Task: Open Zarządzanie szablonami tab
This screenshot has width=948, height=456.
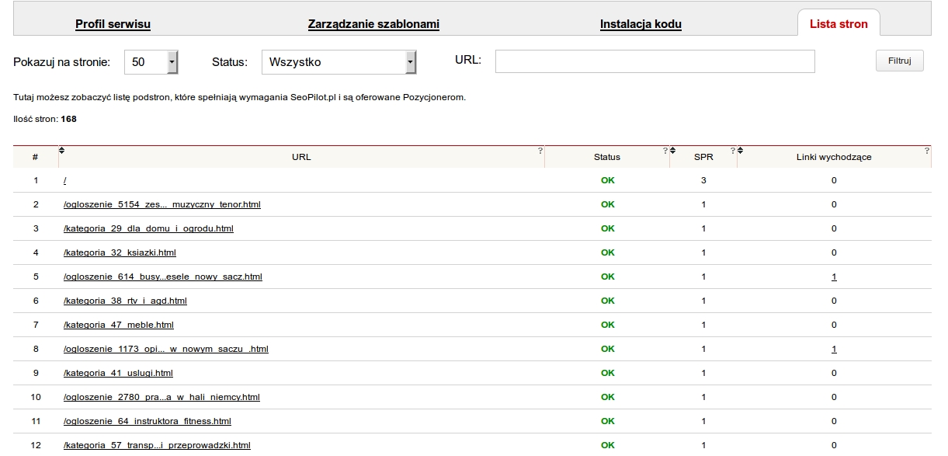Action: pos(373,24)
